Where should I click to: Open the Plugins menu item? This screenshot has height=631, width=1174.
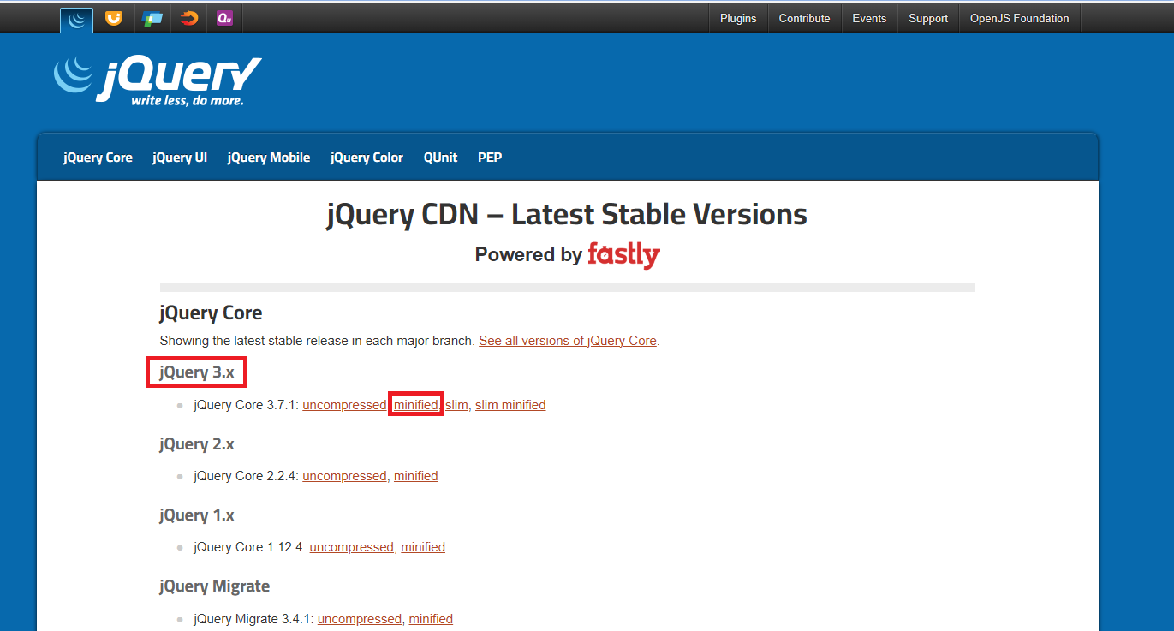738,19
